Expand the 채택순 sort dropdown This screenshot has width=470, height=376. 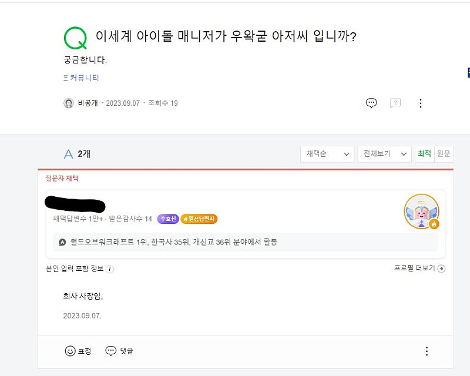[x=327, y=154]
